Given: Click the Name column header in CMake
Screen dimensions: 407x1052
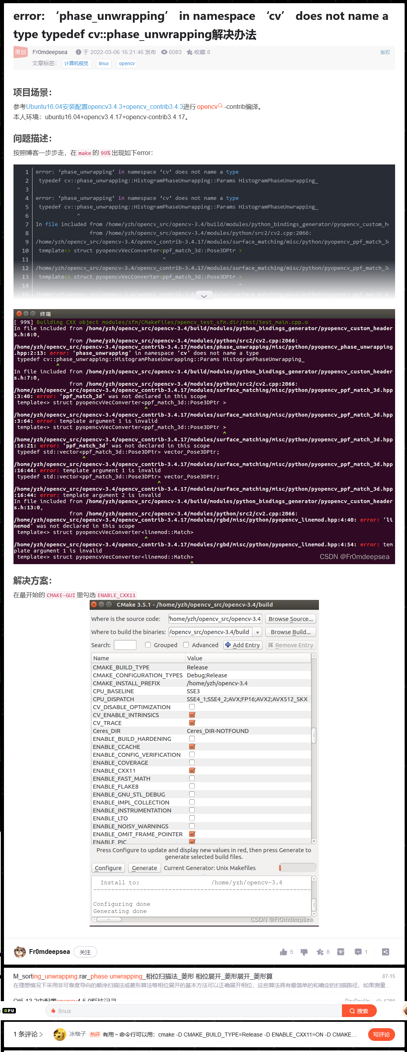Looking at the screenshot, I should [x=138, y=658].
